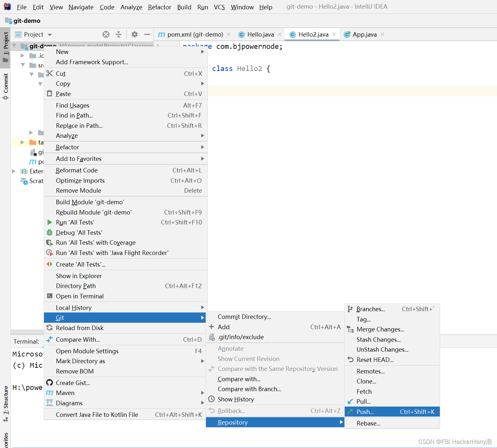Expand the New submenu arrow
This screenshot has width=497, height=448.
tap(202, 52)
